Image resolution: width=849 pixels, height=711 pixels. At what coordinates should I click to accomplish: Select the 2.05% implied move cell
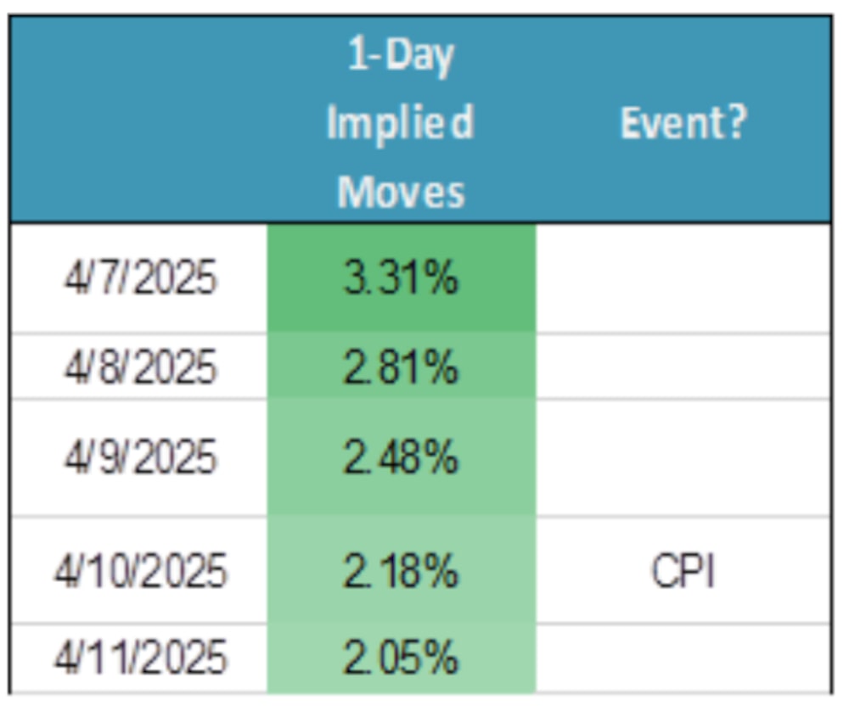click(x=401, y=658)
